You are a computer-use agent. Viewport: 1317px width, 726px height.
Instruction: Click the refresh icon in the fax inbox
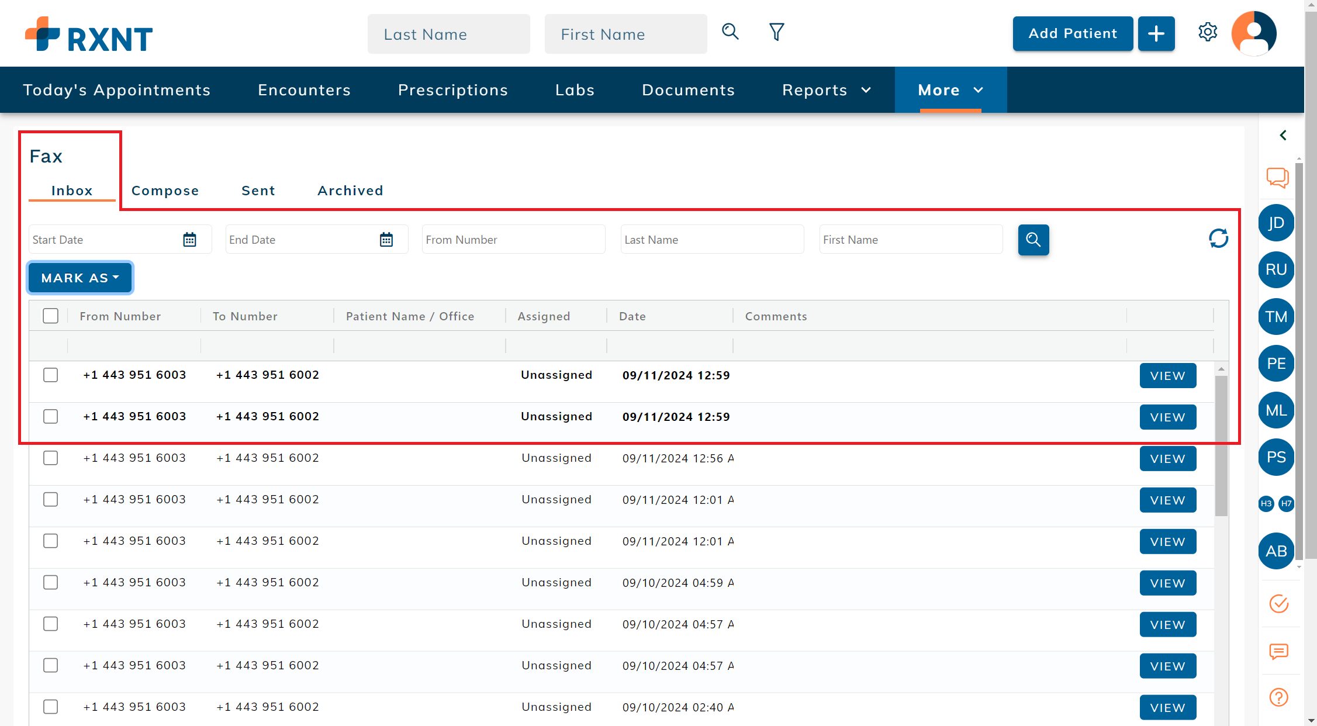[x=1218, y=238]
